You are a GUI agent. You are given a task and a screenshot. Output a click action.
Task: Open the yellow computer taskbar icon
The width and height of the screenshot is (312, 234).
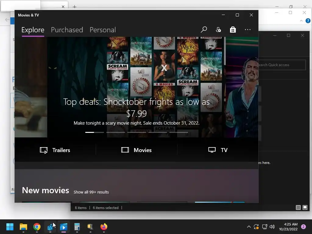[90, 227]
